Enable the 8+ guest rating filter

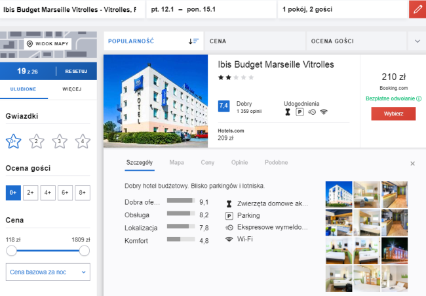tap(83, 193)
